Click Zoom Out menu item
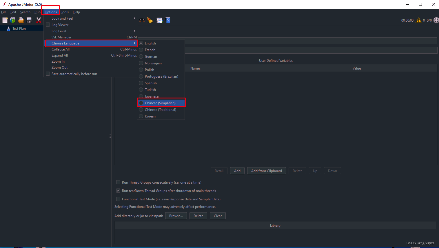439x248 pixels. 91,68
